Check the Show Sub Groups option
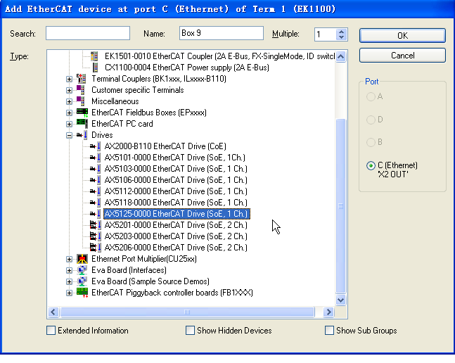The width and height of the screenshot is (455, 363). [329, 330]
